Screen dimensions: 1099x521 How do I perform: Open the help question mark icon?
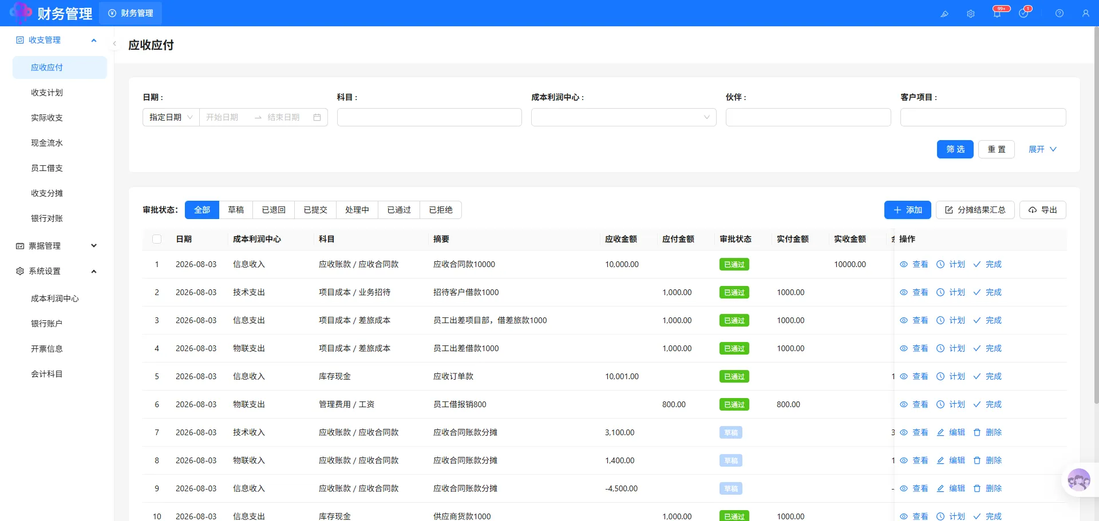click(1060, 13)
